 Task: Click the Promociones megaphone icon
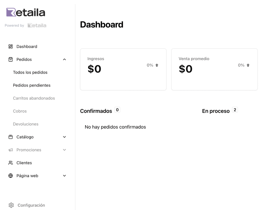coord(11,150)
